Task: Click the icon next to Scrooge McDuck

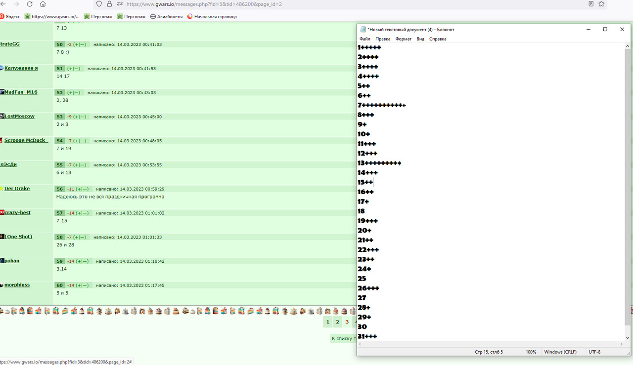Action: pos(1,140)
